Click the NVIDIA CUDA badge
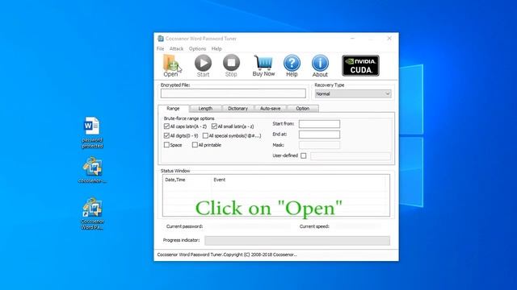517x290 pixels. click(360, 65)
